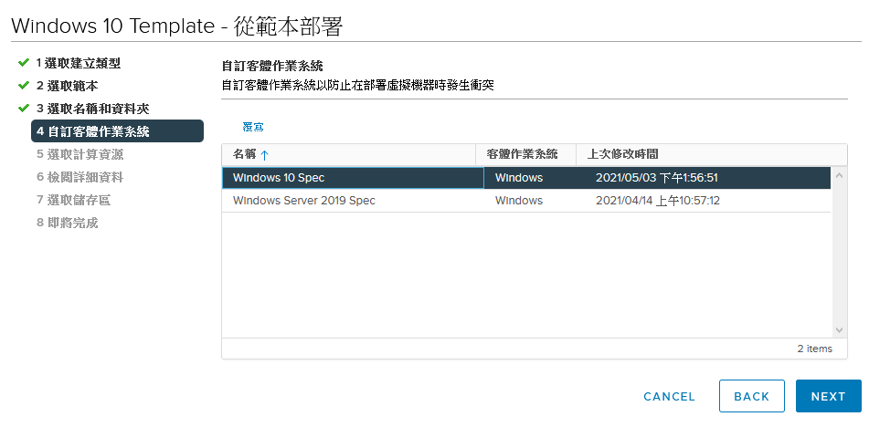Click the scrollbar up arrow in the list

[x=839, y=176]
